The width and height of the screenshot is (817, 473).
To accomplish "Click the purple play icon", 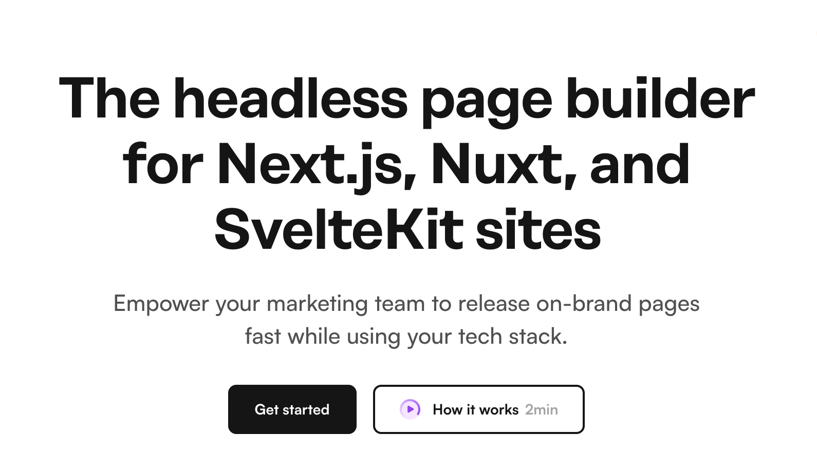I will pos(410,409).
